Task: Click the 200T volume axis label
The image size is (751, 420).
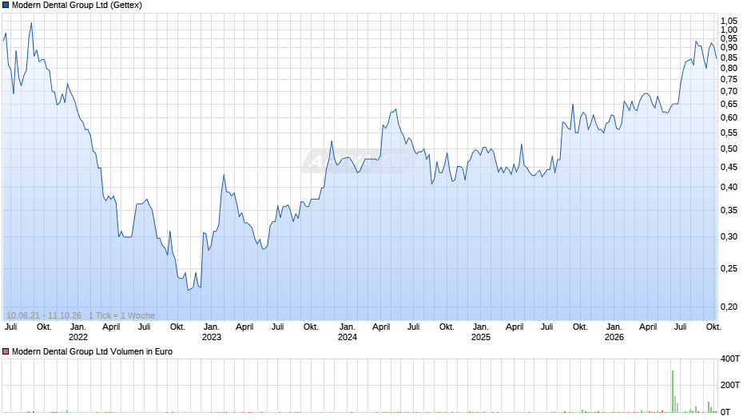Action: [730, 385]
